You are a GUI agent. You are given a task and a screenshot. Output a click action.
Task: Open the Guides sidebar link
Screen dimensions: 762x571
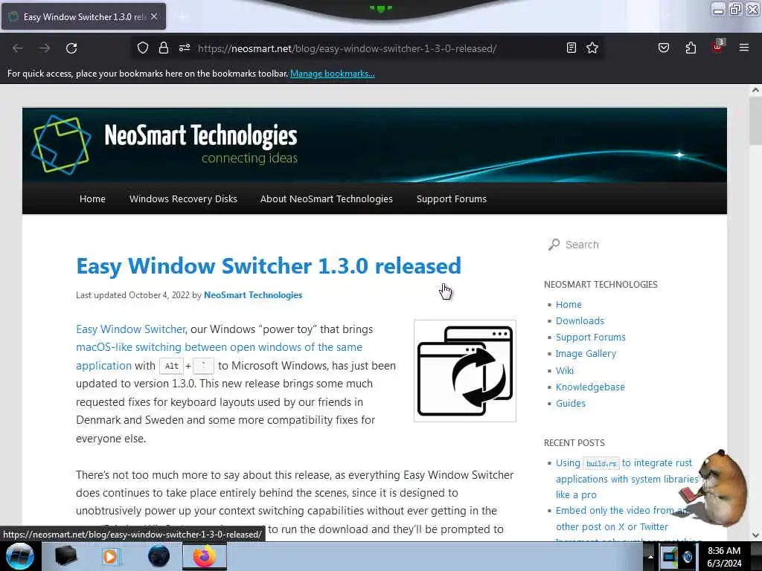point(571,404)
